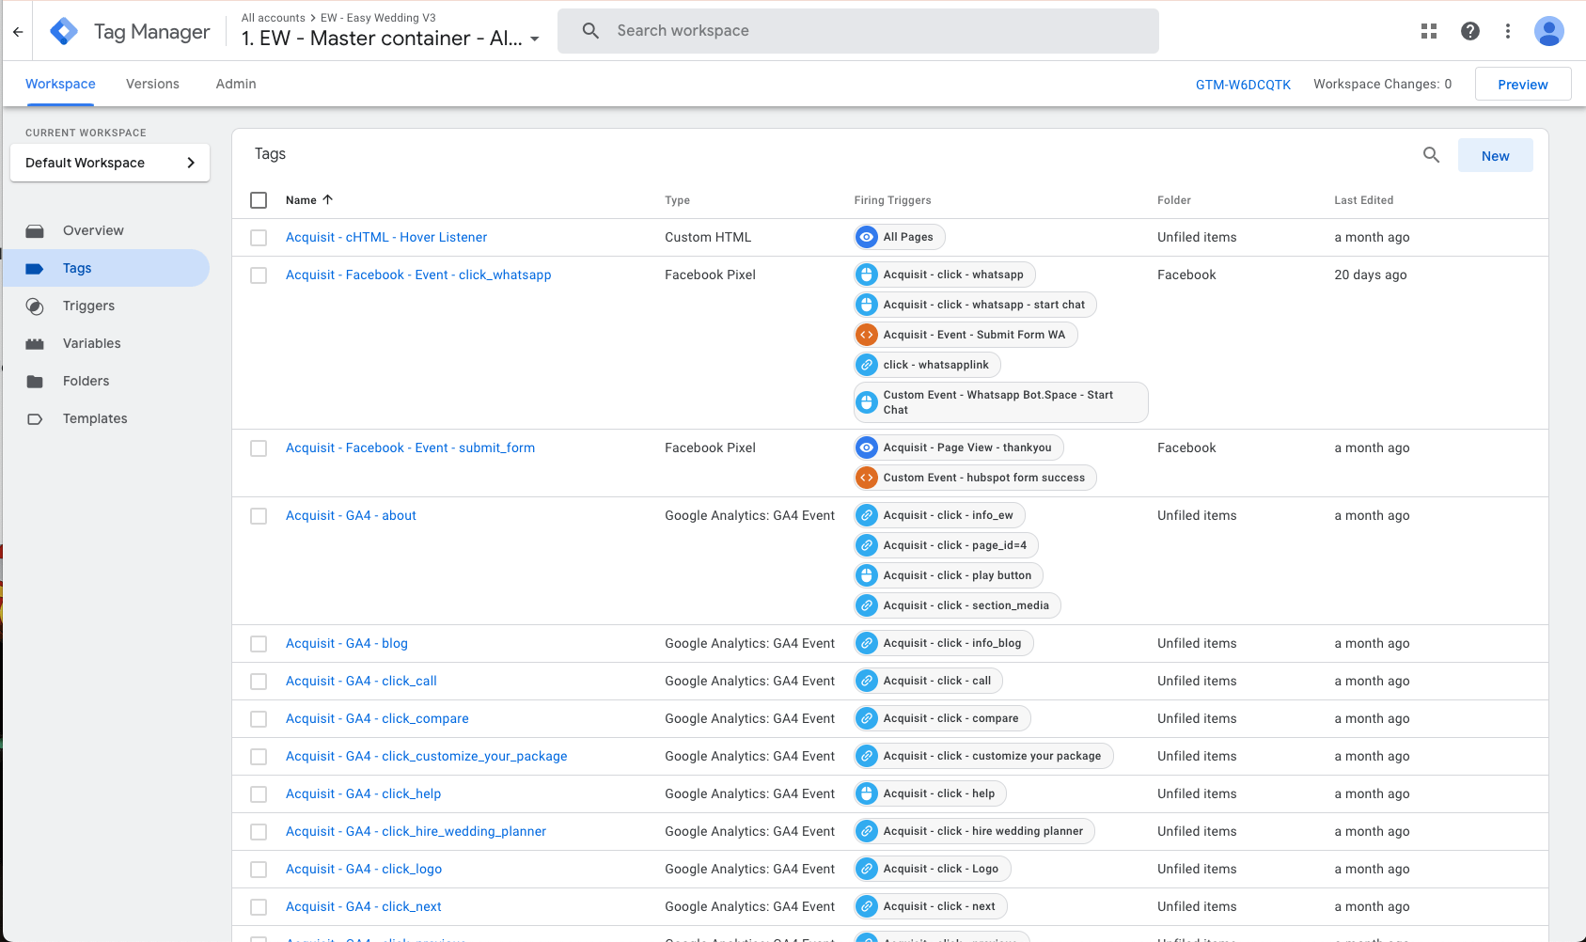The height and width of the screenshot is (942, 1586).
Task: Click the Name column sort arrow
Action: (327, 199)
